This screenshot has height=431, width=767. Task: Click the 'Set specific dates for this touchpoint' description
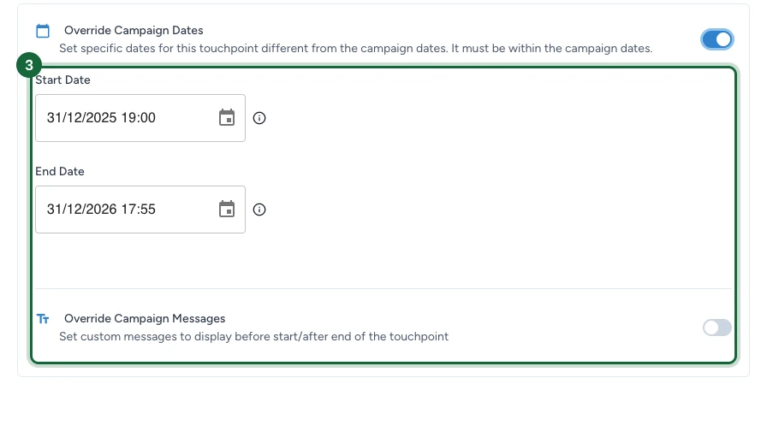[x=355, y=49]
